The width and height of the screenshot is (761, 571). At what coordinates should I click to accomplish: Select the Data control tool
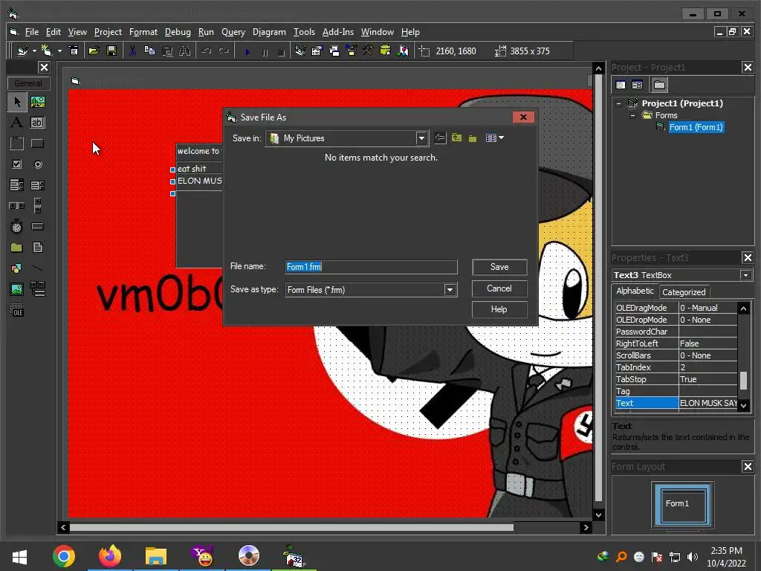[x=37, y=289]
